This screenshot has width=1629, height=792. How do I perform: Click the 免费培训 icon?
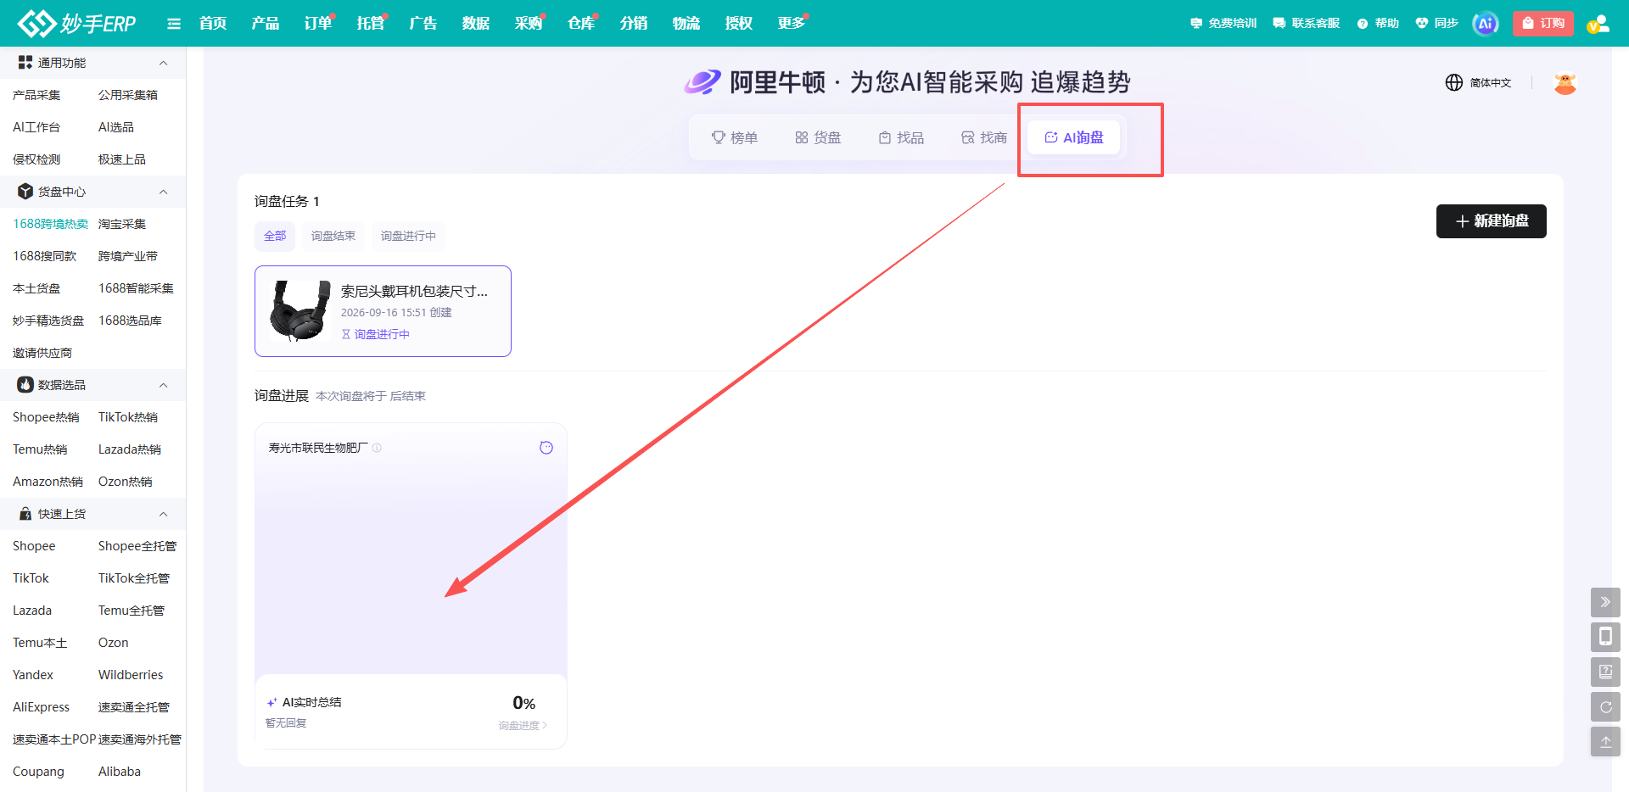(1196, 24)
